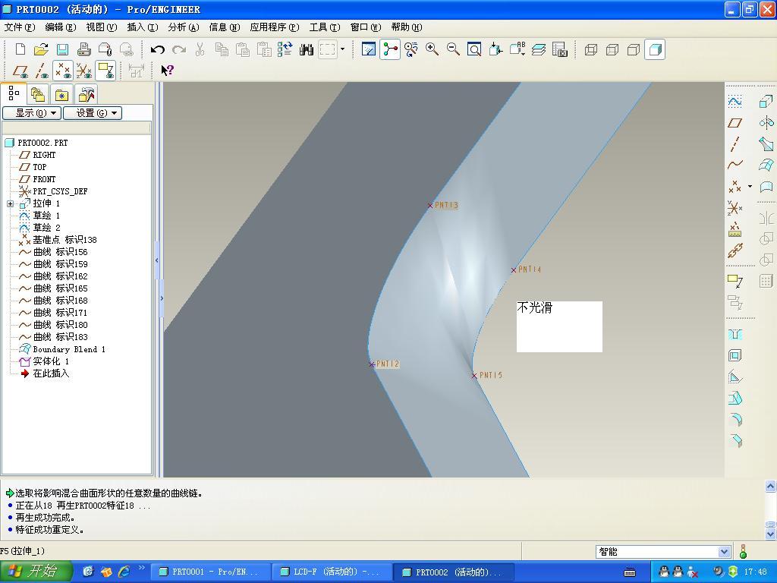777x583 pixels.
Task: Start the Revolve tool in the right toolbar
Action: pyautogui.click(x=766, y=122)
